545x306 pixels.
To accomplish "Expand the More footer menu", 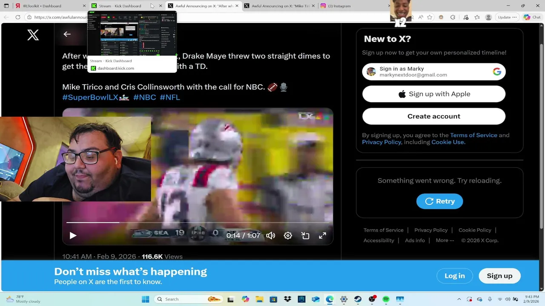I will tap(445, 240).
